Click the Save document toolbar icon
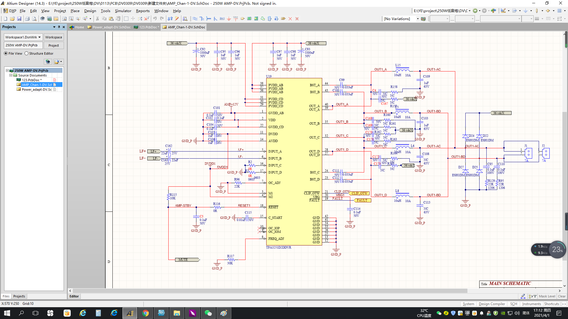Screen dimensions: 568x319 (19, 19)
